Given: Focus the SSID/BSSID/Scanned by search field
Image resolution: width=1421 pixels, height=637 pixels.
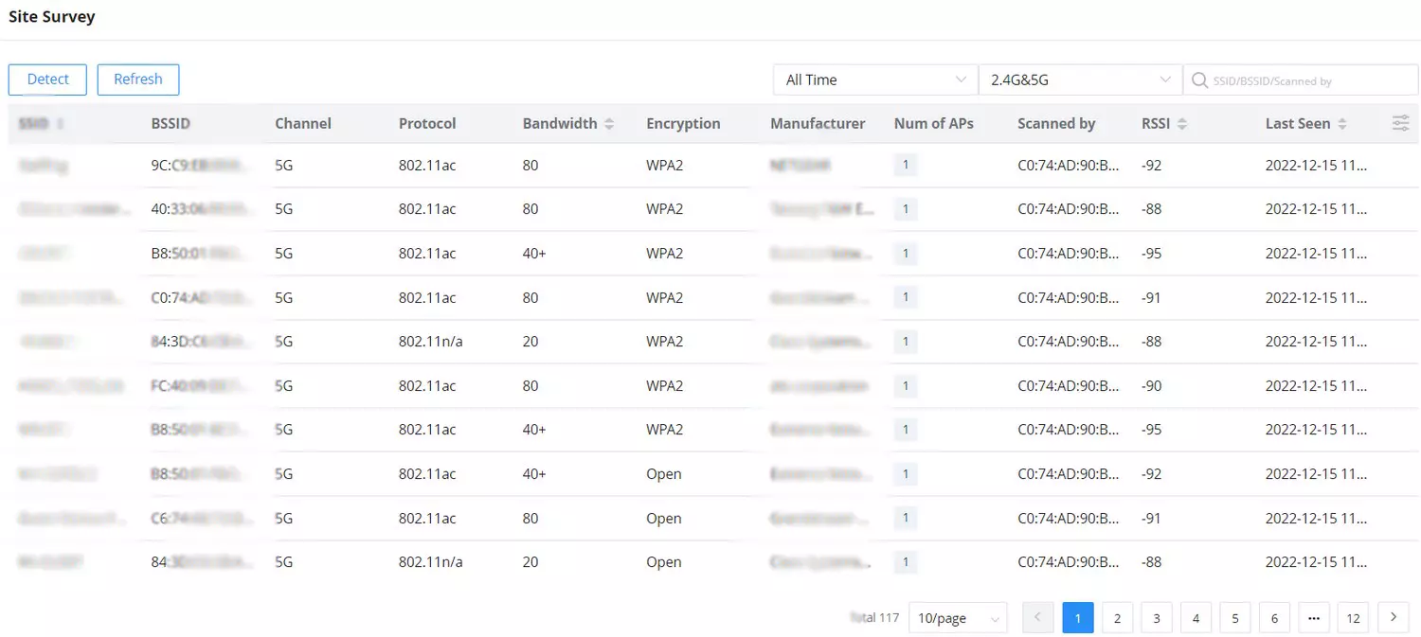Looking at the screenshot, I should [1301, 80].
